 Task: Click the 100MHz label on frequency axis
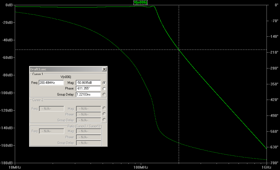(141, 167)
